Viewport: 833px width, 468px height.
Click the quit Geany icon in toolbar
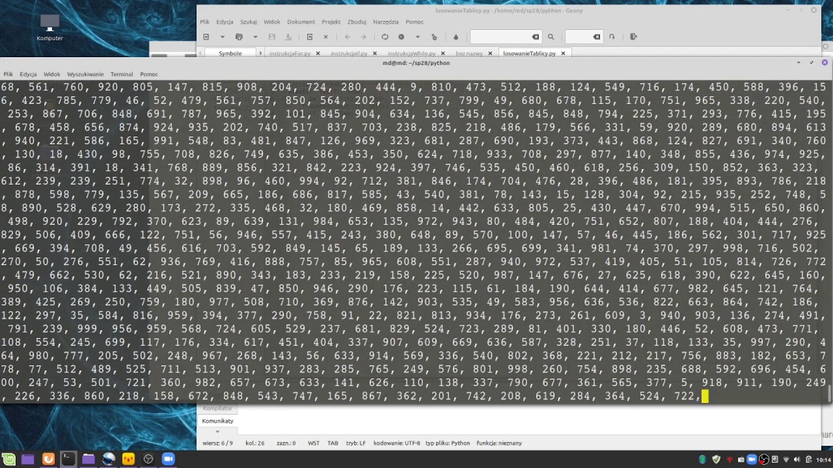click(x=633, y=37)
